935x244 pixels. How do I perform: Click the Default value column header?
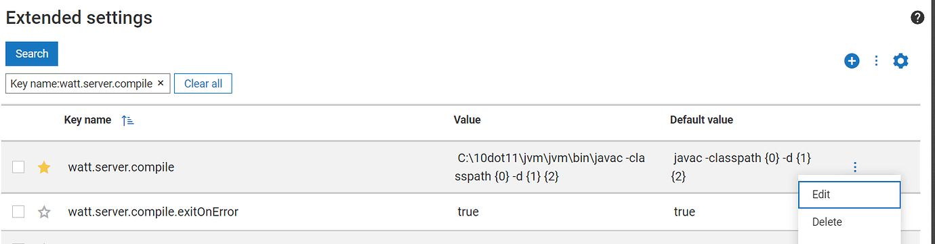tap(701, 120)
